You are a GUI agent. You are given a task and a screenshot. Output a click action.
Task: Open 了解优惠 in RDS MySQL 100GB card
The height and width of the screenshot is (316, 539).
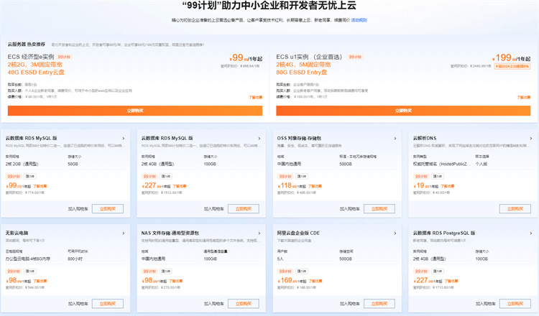point(180,186)
